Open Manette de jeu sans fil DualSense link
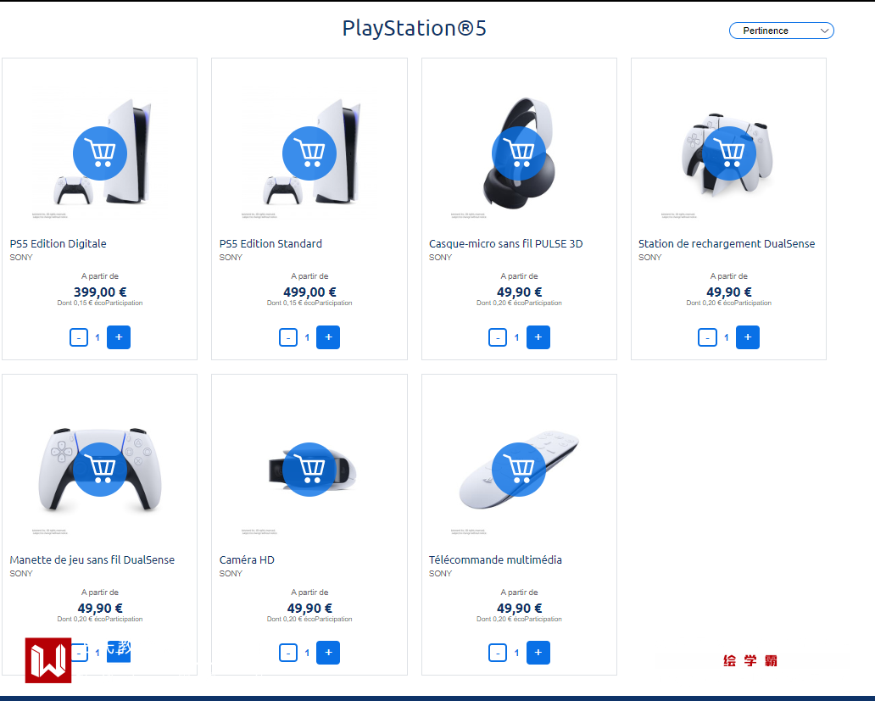Viewport: 875px width, 701px height. [x=92, y=560]
